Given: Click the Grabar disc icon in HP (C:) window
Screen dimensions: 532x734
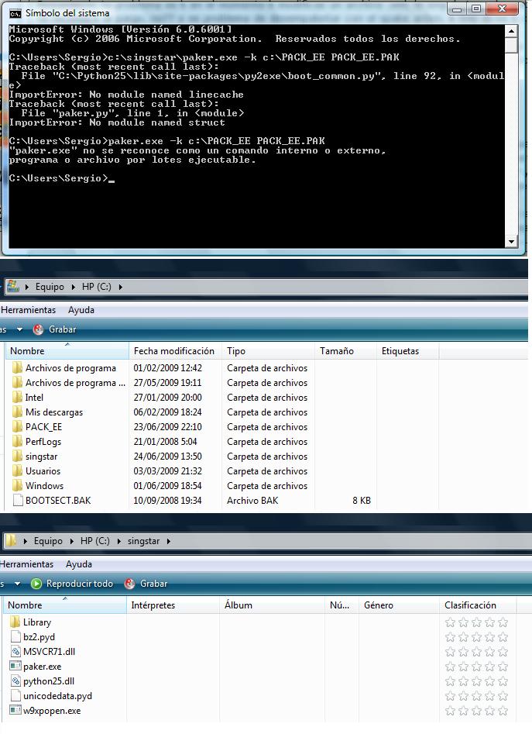Looking at the screenshot, I should (x=38, y=329).
